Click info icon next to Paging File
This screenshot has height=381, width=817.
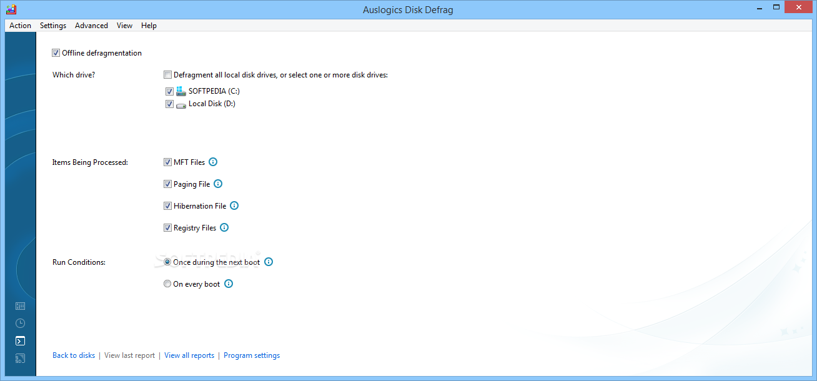pos(218,184)
